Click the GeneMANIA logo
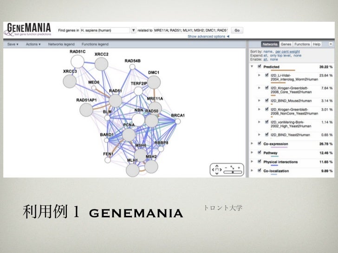338x253 pixels. click(27, 30)
